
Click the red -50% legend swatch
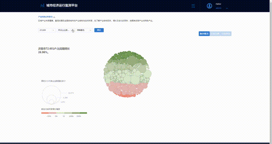(x=45, y=113)
